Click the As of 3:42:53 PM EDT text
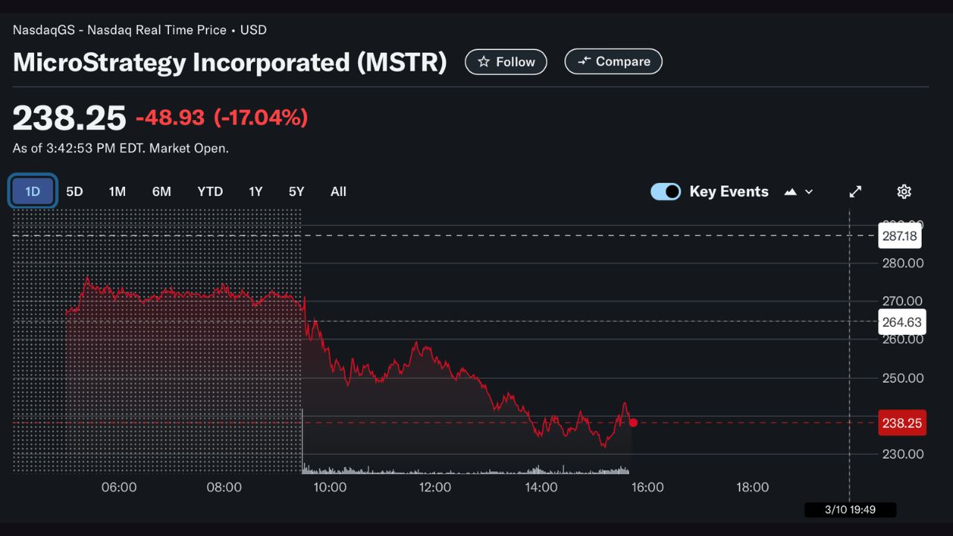Screen dimensions: 953x536 (x=121, y=148)
